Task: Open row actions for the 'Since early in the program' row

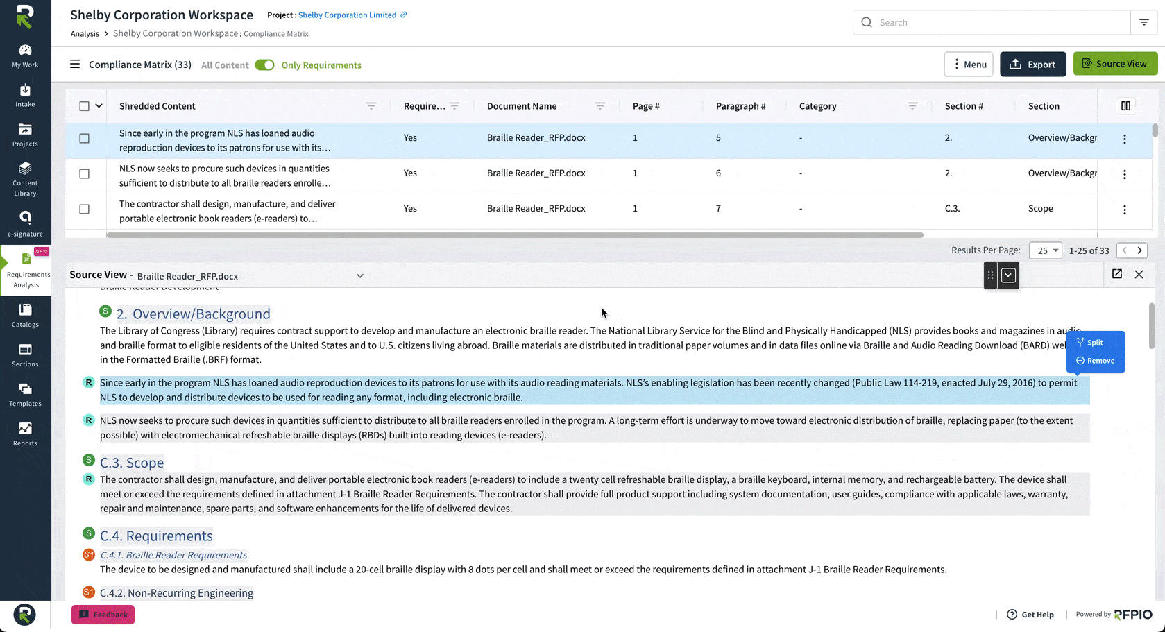Action: pyautogui.click(x=1125, y=139)
